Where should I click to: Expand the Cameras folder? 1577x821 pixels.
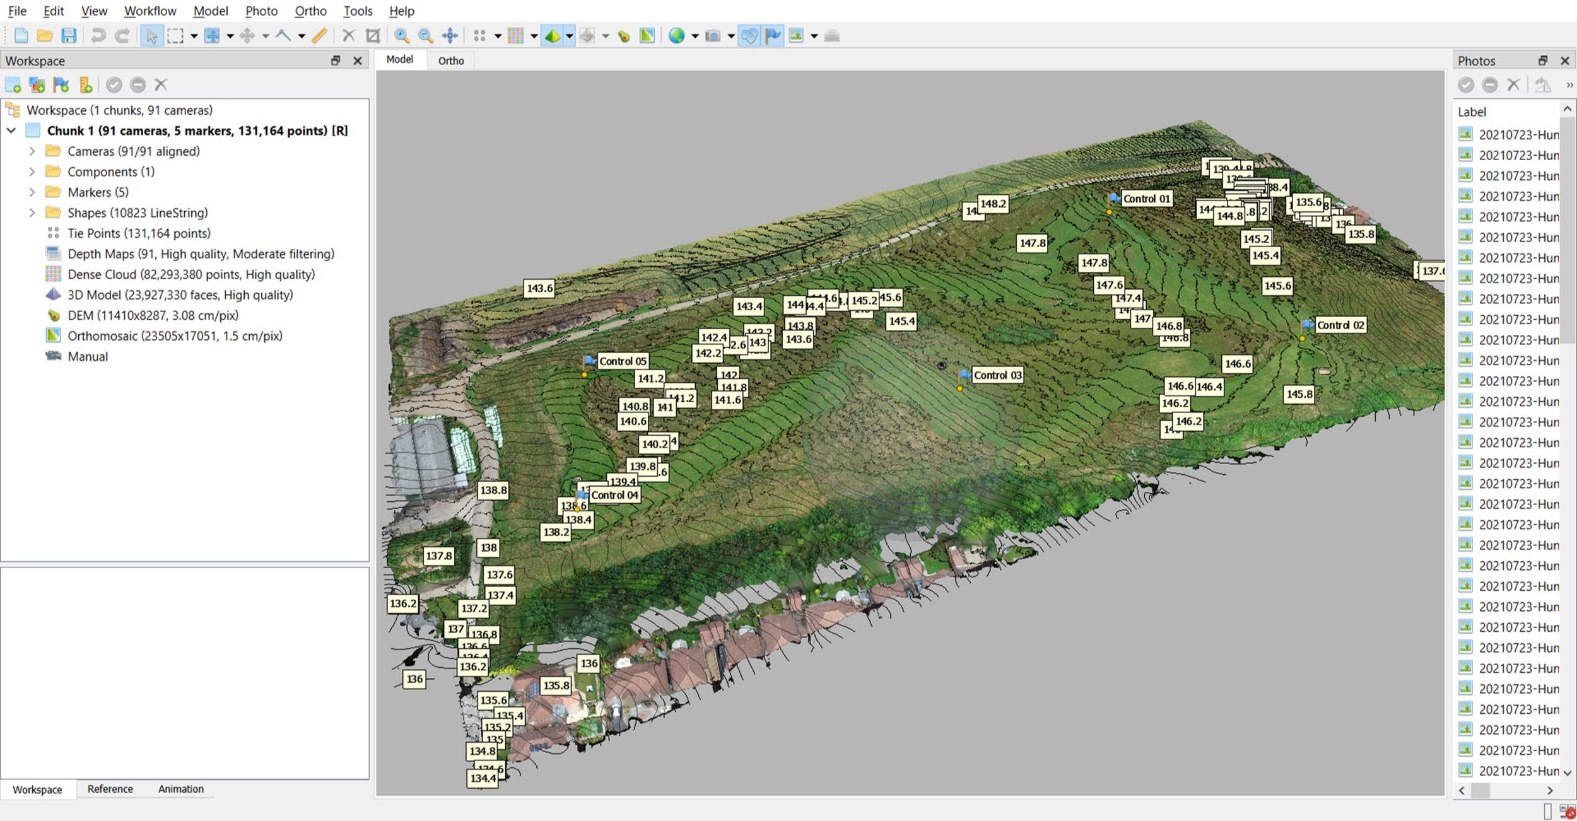(x=32, y=151)
